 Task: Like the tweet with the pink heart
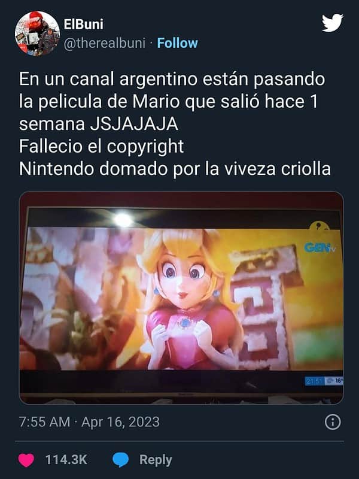click(26, 460)
